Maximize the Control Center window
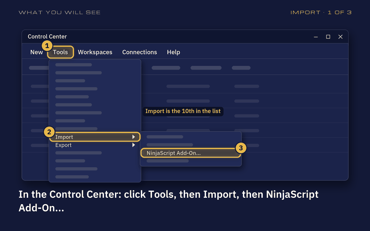370x231 pixels. (x=328, y=37)
